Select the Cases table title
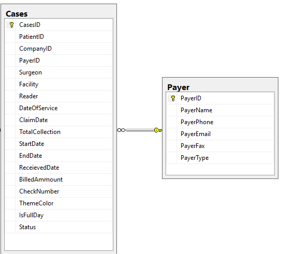 (x=17, y=14)
